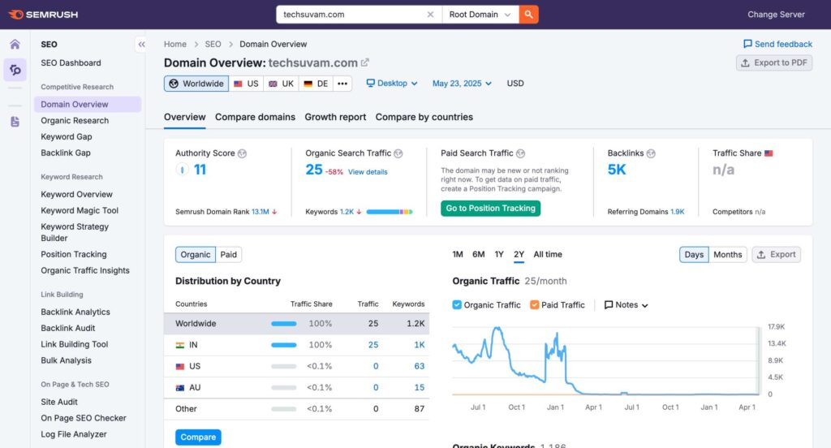Viewport: 831px width, 448px height.
Task: Select Worldwide database
Action: click(196, 84)
